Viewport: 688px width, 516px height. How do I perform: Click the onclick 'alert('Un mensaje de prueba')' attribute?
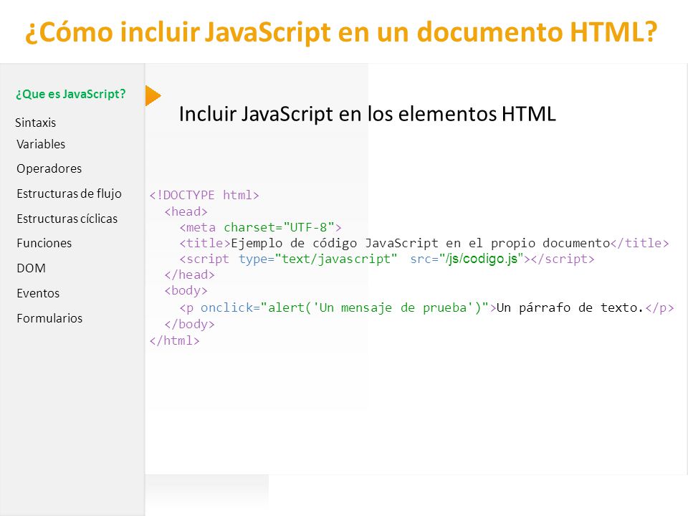[345, 307]
